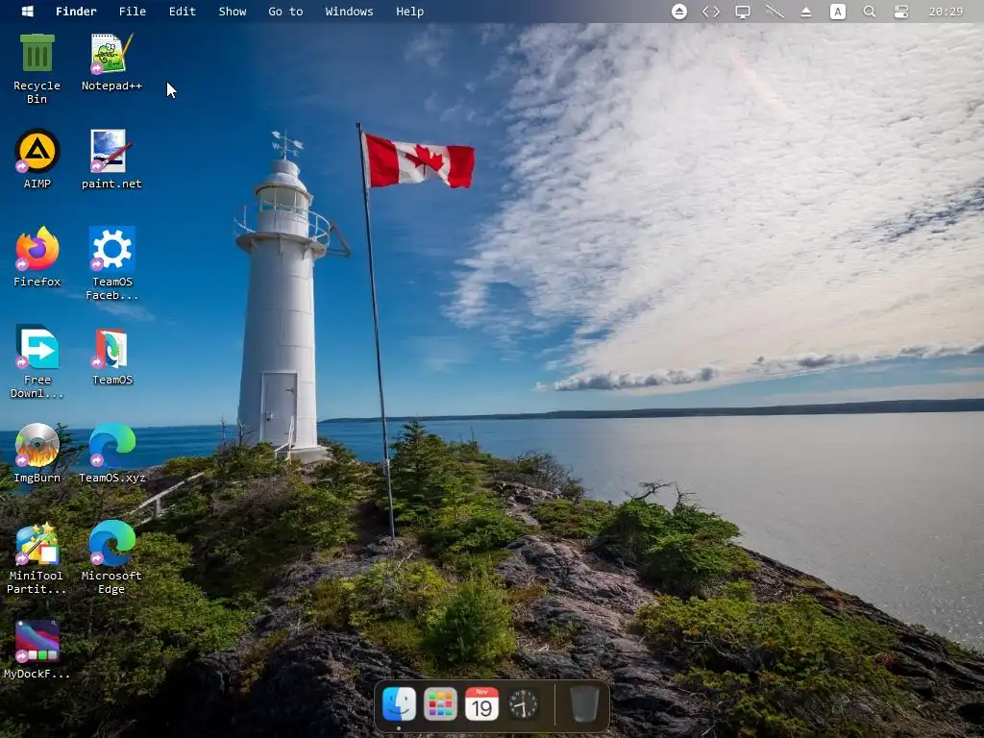Image resolution: width=984 pixels, height=738 pixels.
Task: Open the search magnifier in menu bar
Action: 869,12
